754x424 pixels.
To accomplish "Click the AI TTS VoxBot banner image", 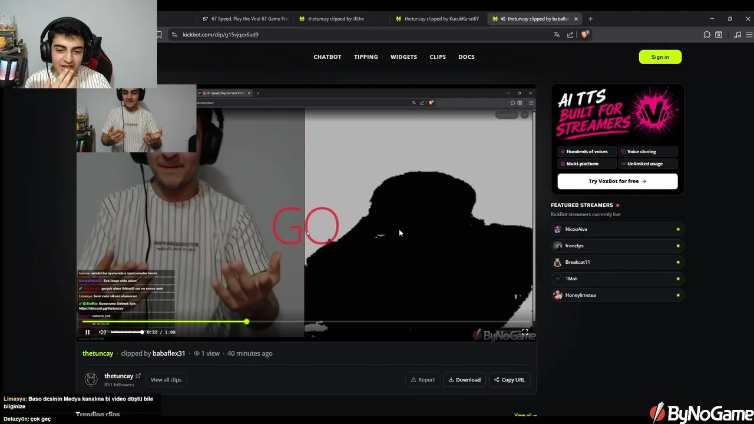I will click(617, 114).
